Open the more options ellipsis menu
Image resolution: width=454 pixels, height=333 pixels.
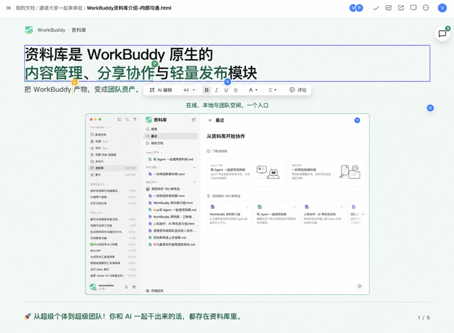tap(426, 8)
